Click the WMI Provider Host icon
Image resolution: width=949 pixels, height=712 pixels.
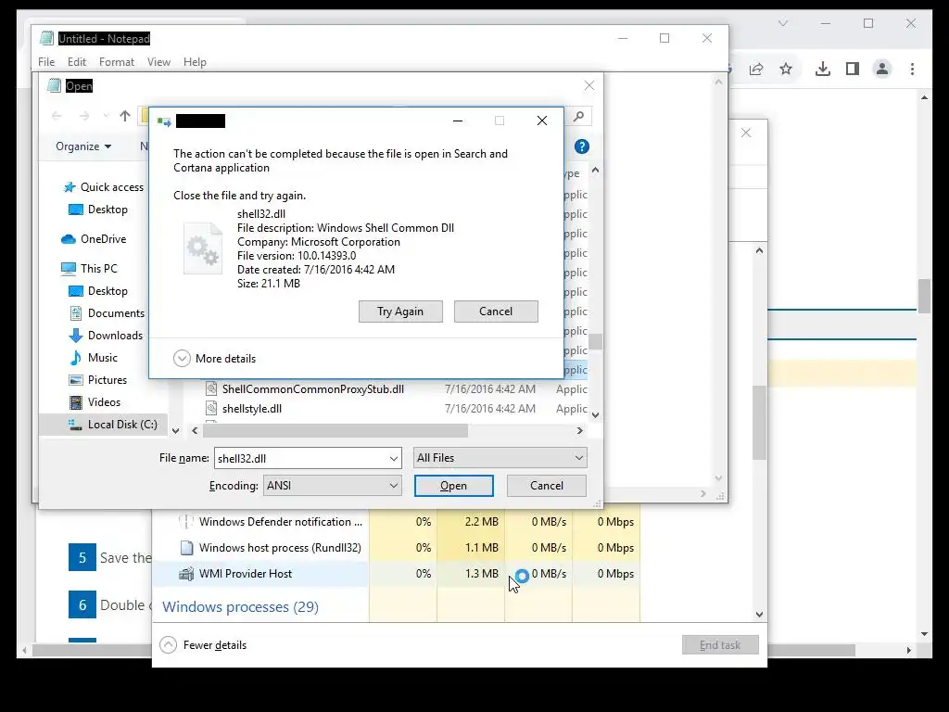click(187, 573)
